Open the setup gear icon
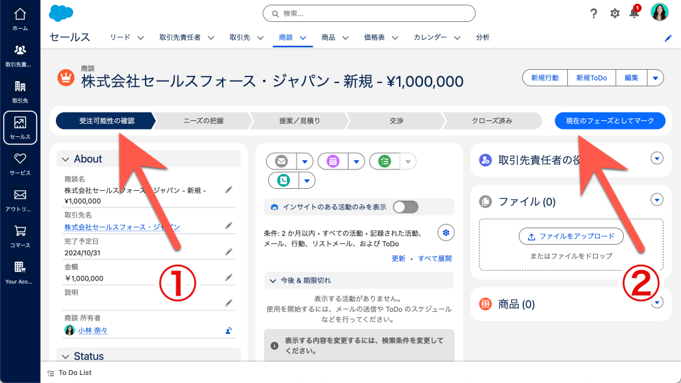The width and height of the screenshot is (681, 383). click(x=614, y=13)
